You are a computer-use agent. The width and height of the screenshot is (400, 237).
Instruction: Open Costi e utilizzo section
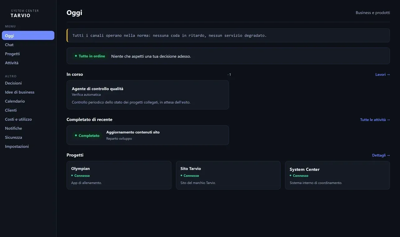coord(28,119)
